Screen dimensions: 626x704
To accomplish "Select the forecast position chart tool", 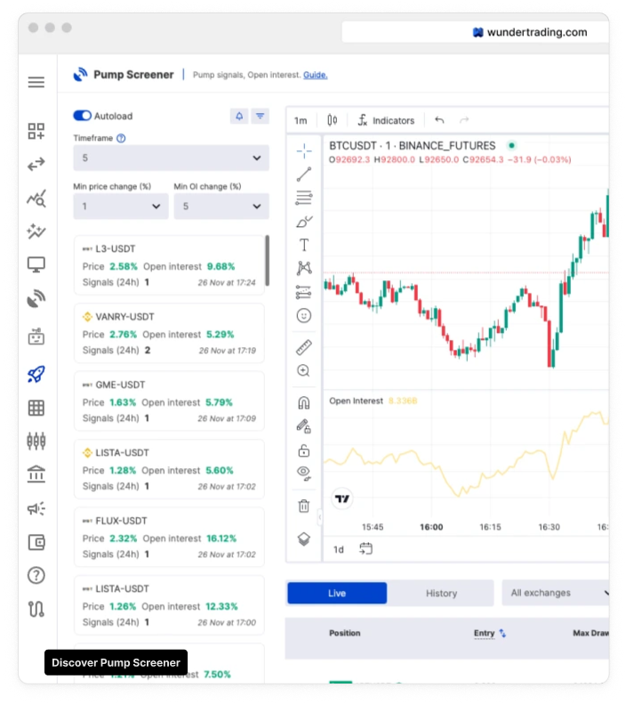I will pos(304,292).
